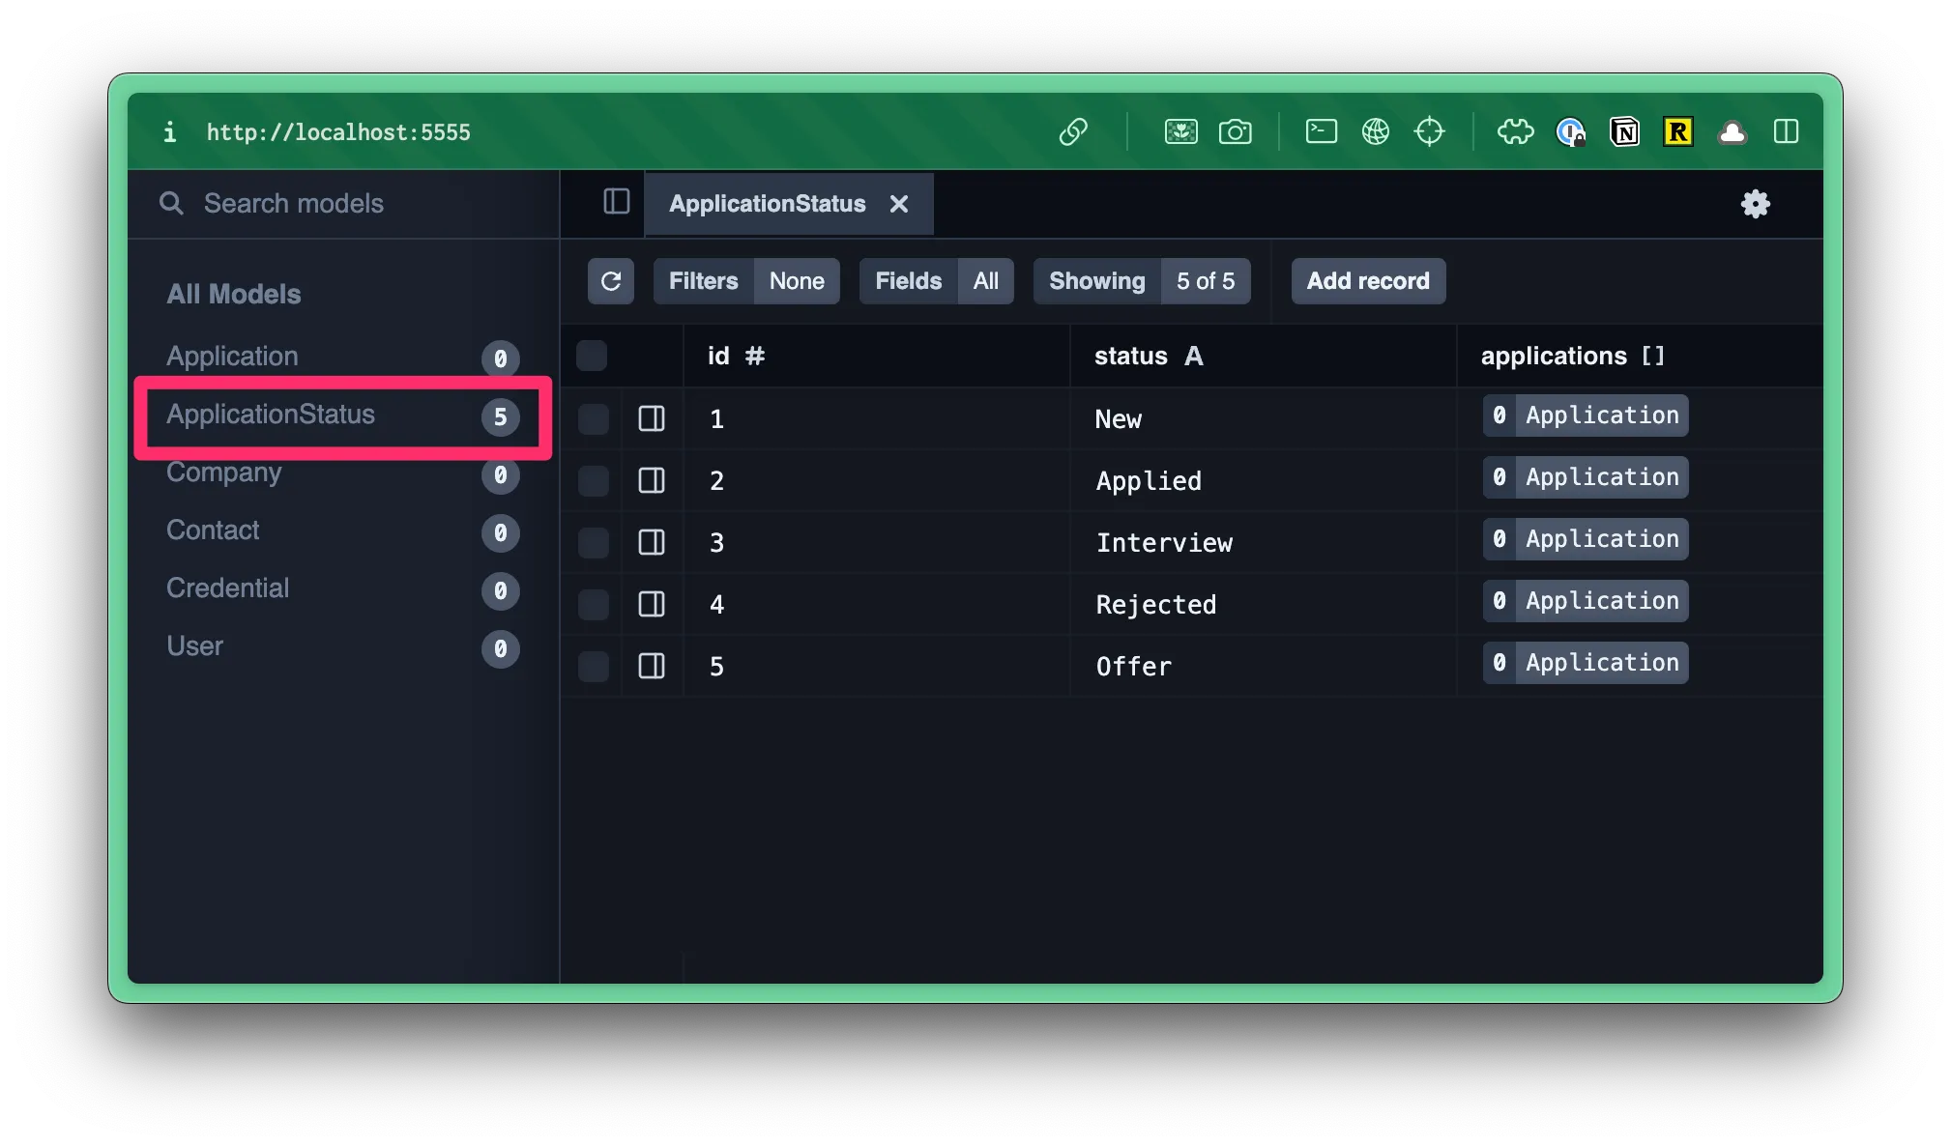Click the Add record button
Viewport: 1951px width, 1146px height.
[1367, 281]
